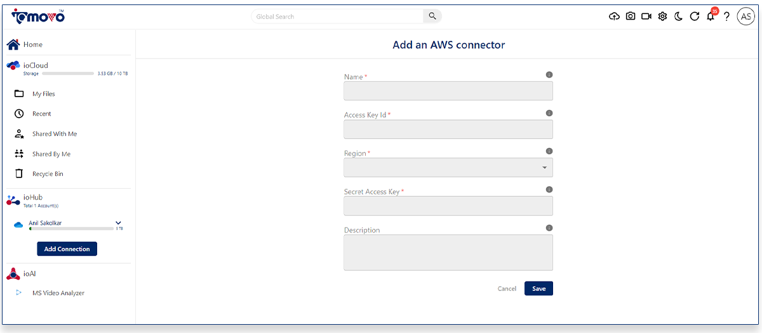Toggle dark mode moon icon
This screenshot has width=762, height=333.
[678, 17]
